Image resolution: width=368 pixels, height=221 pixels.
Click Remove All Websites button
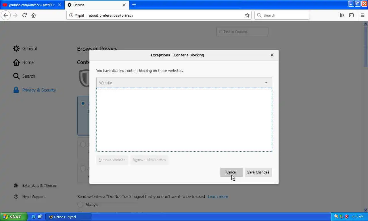[149, 160]
